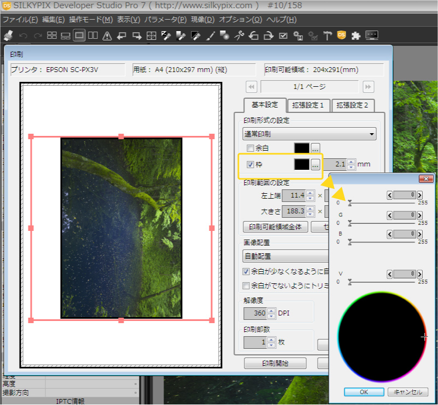Click the gear with save development icon

298,35
